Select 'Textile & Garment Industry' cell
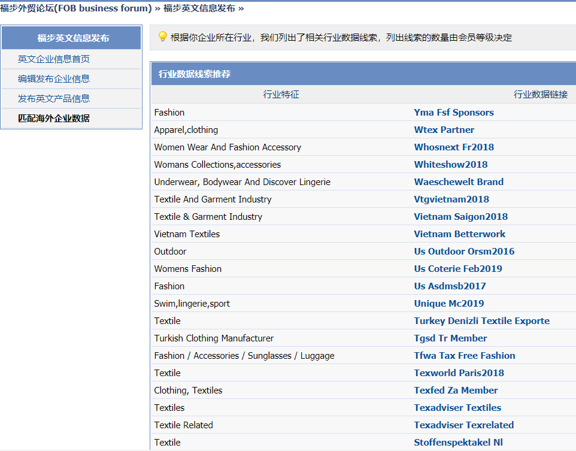Viewport: 576px width, 451px height. tap(208, 216)
